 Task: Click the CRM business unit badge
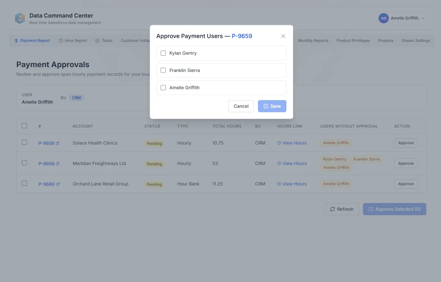76,98
